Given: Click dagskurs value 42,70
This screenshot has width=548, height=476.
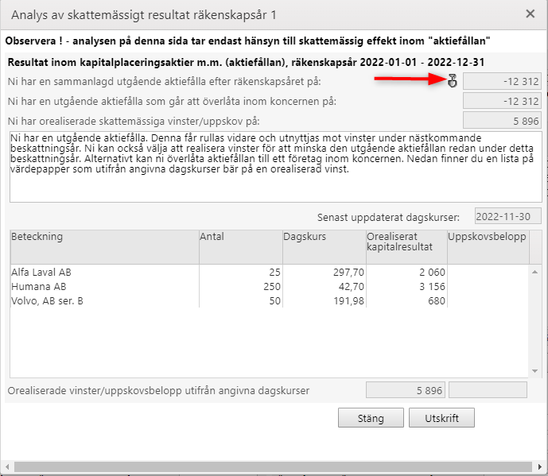Looking at the screenshot, I should (352, 286).
